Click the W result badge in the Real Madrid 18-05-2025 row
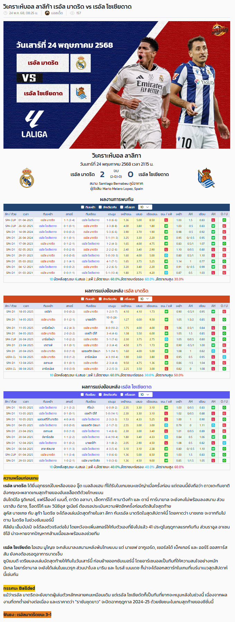Screen dimensions: 235x622 click(166, 312)
